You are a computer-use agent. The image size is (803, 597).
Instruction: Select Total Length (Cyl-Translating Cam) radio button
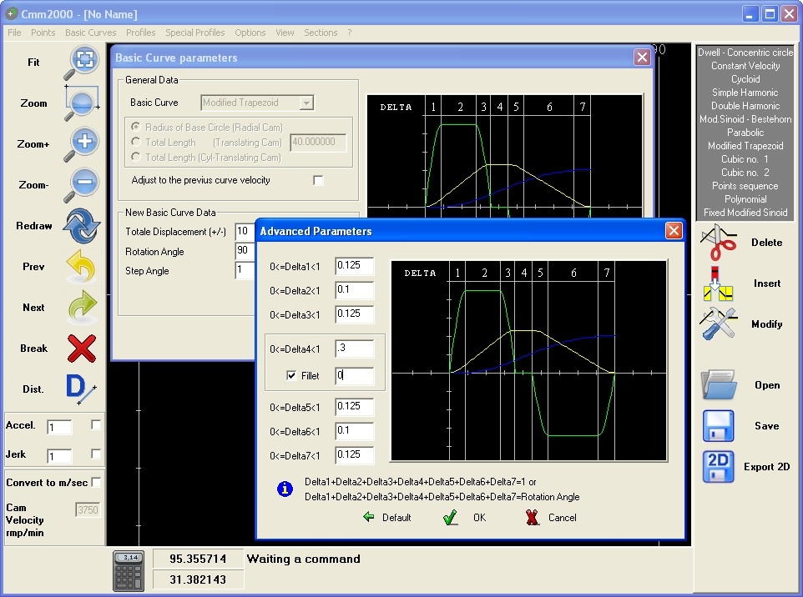point(136,157)
